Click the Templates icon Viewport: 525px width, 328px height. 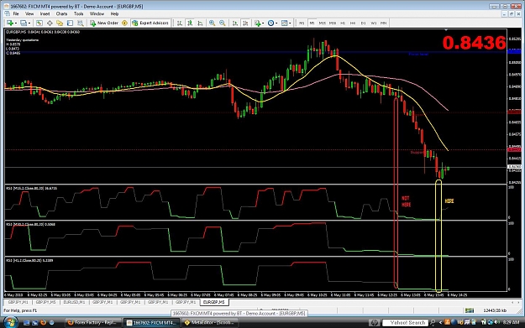pyautogui.click(x=284, y=23)
